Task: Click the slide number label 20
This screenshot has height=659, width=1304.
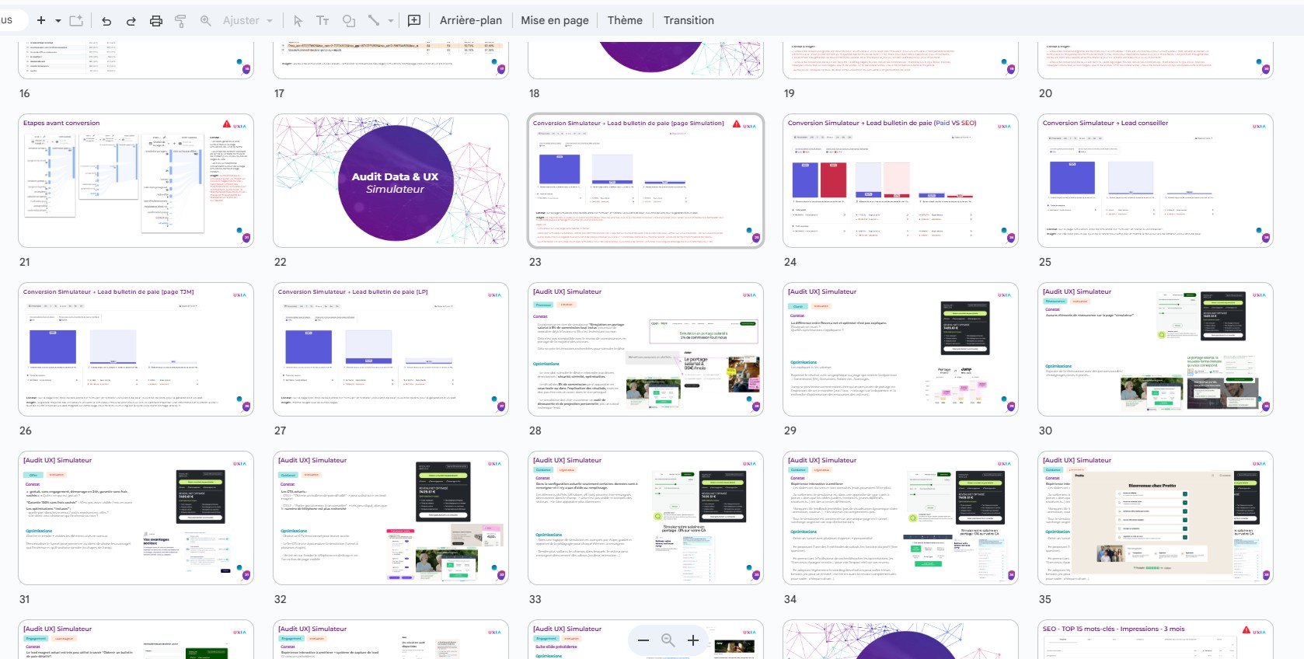Action: click(1045, 93)
